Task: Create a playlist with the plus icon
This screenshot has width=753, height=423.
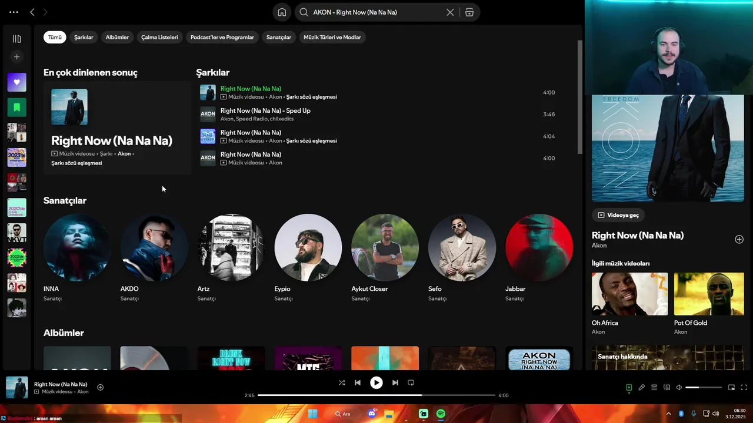Action: point(16,57)
